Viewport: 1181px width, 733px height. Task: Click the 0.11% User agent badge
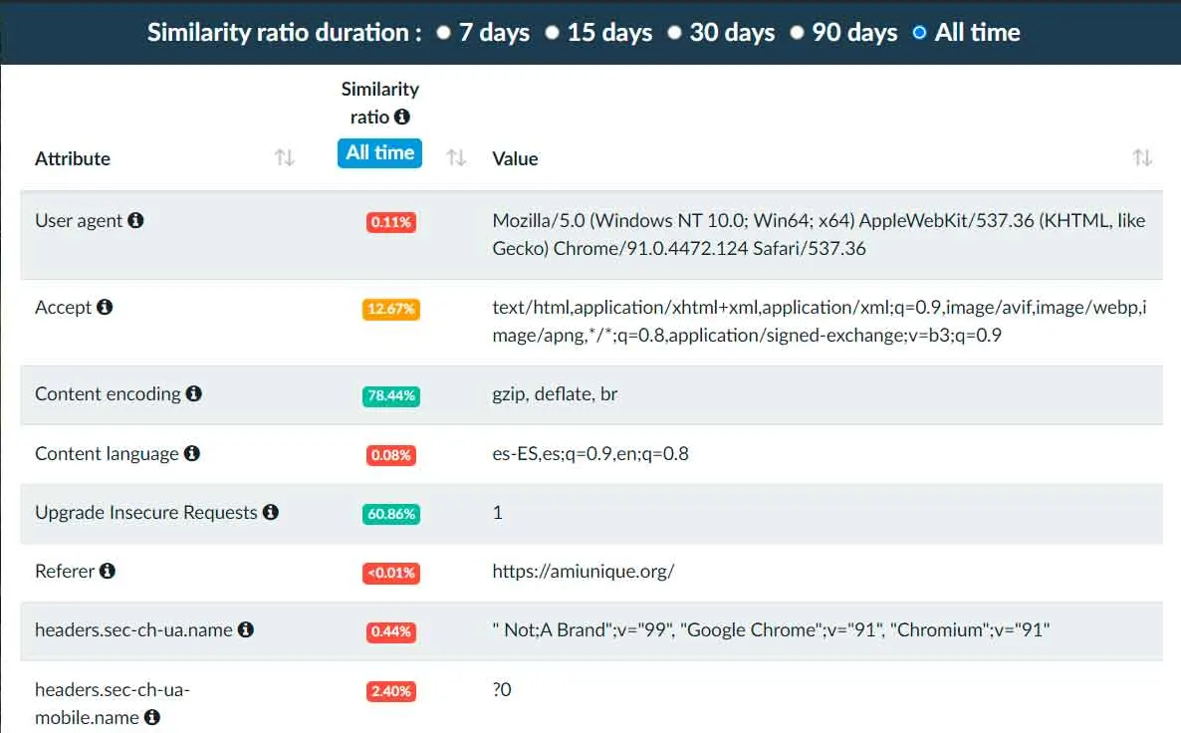point(391,222)
